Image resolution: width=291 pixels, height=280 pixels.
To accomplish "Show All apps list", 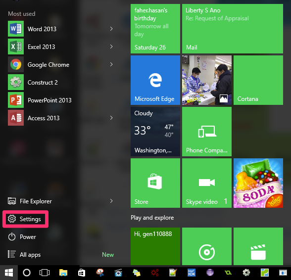I will [24, 255].
